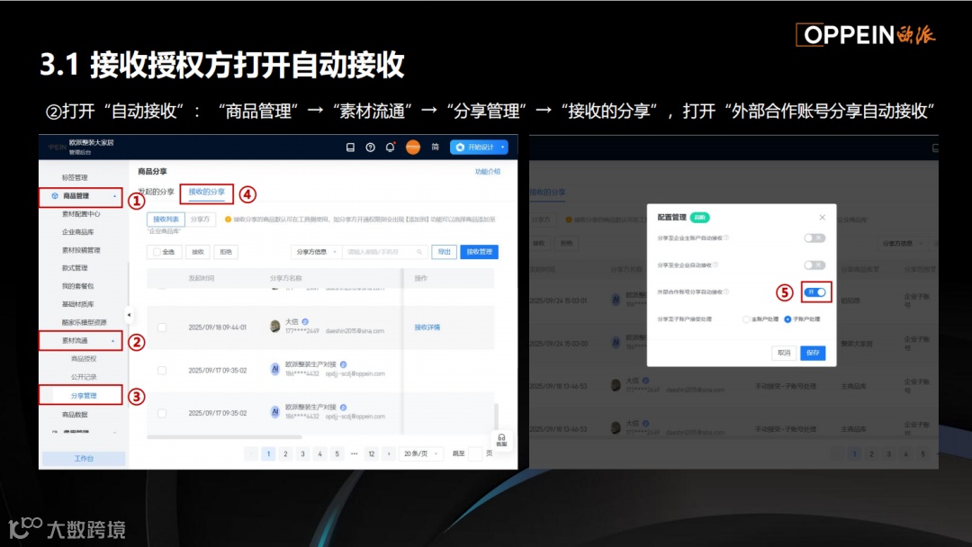This screenshot has width=972, height=547.
Task: Collapse the sidebar with the left arrow handle
Action: (129, 315)
